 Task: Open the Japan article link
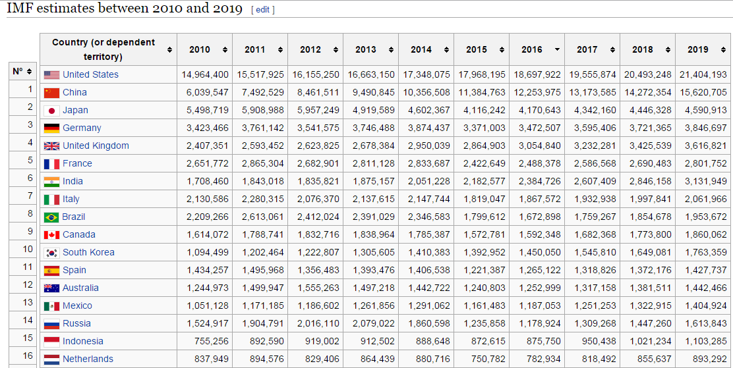click(75, 110)
